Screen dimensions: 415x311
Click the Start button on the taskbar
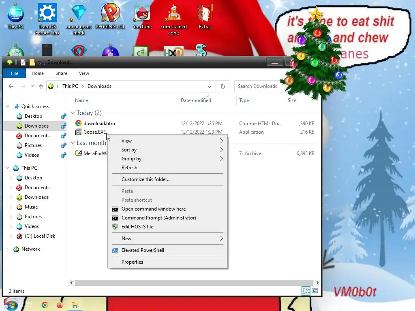(11, 305)
